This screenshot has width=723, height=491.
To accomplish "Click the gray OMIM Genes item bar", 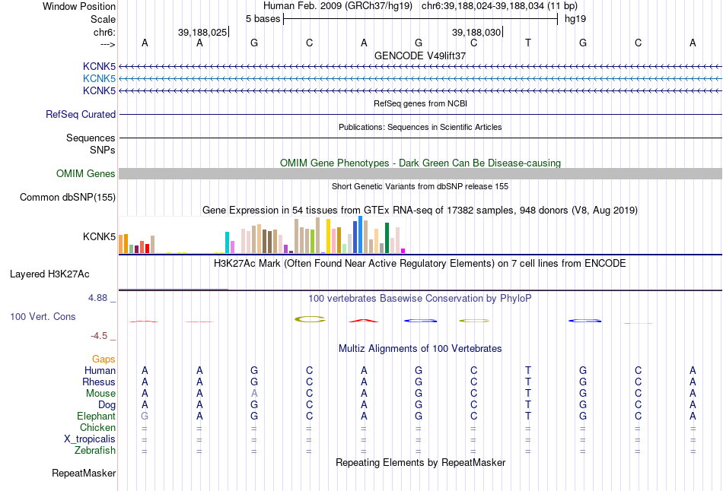I will (420, 173).
